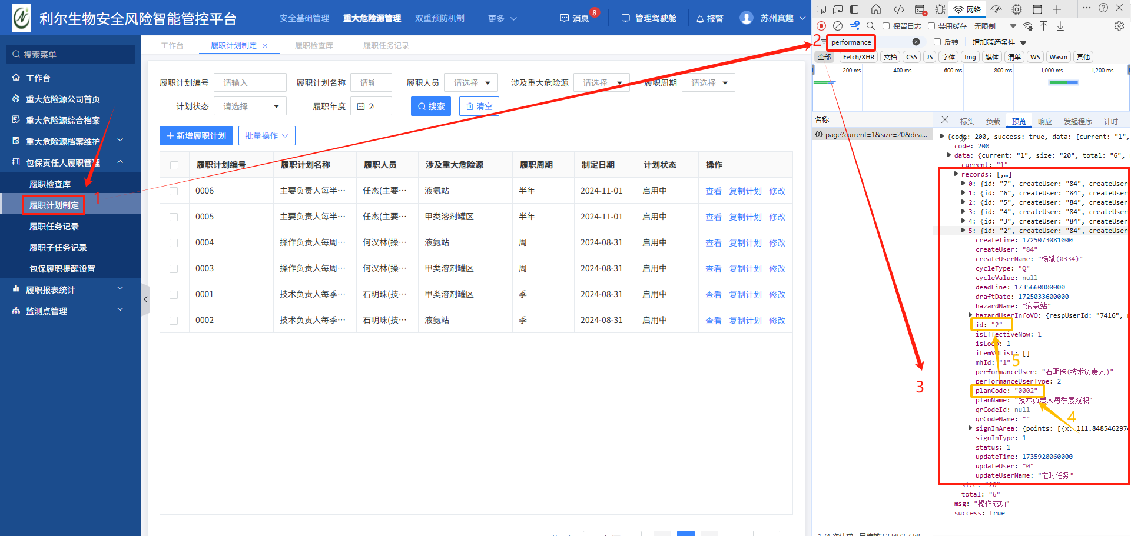The height and width of the screenshot is (536, 1131).
Task: Expand 重大危险源档案维护 menu
Action: tap(70, 141)
